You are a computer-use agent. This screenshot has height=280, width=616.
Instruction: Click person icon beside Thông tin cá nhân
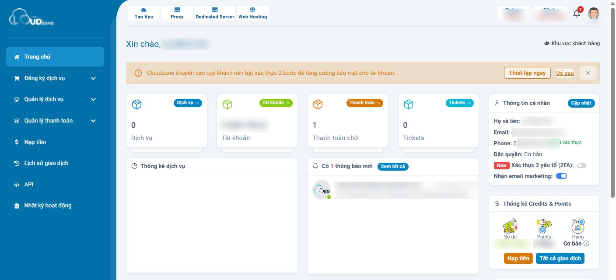click(497, 103)
